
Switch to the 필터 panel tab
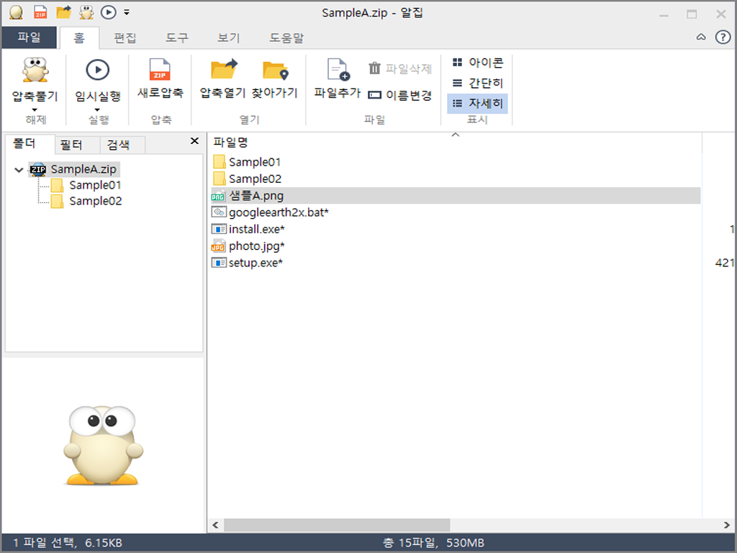coord(71,145)
